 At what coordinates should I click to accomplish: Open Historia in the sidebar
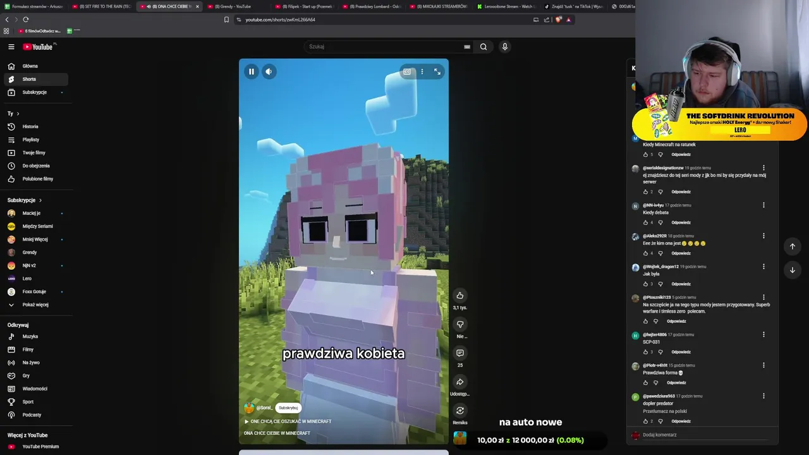(x=35, y=126)
